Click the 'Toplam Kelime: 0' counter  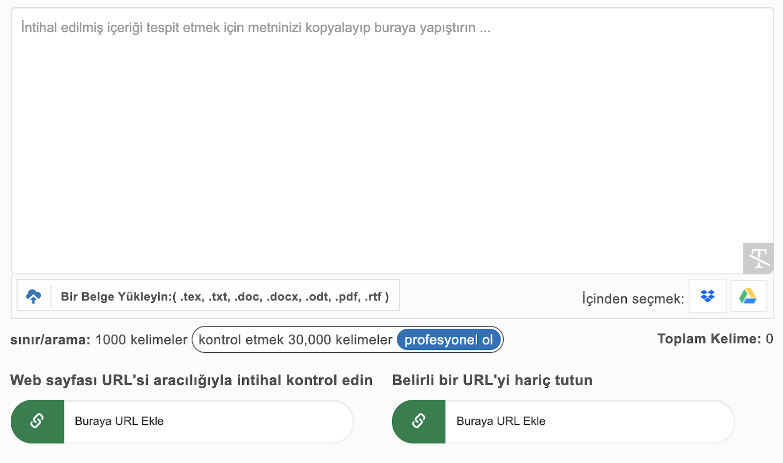pyautogui.click(x=715, y=339)
